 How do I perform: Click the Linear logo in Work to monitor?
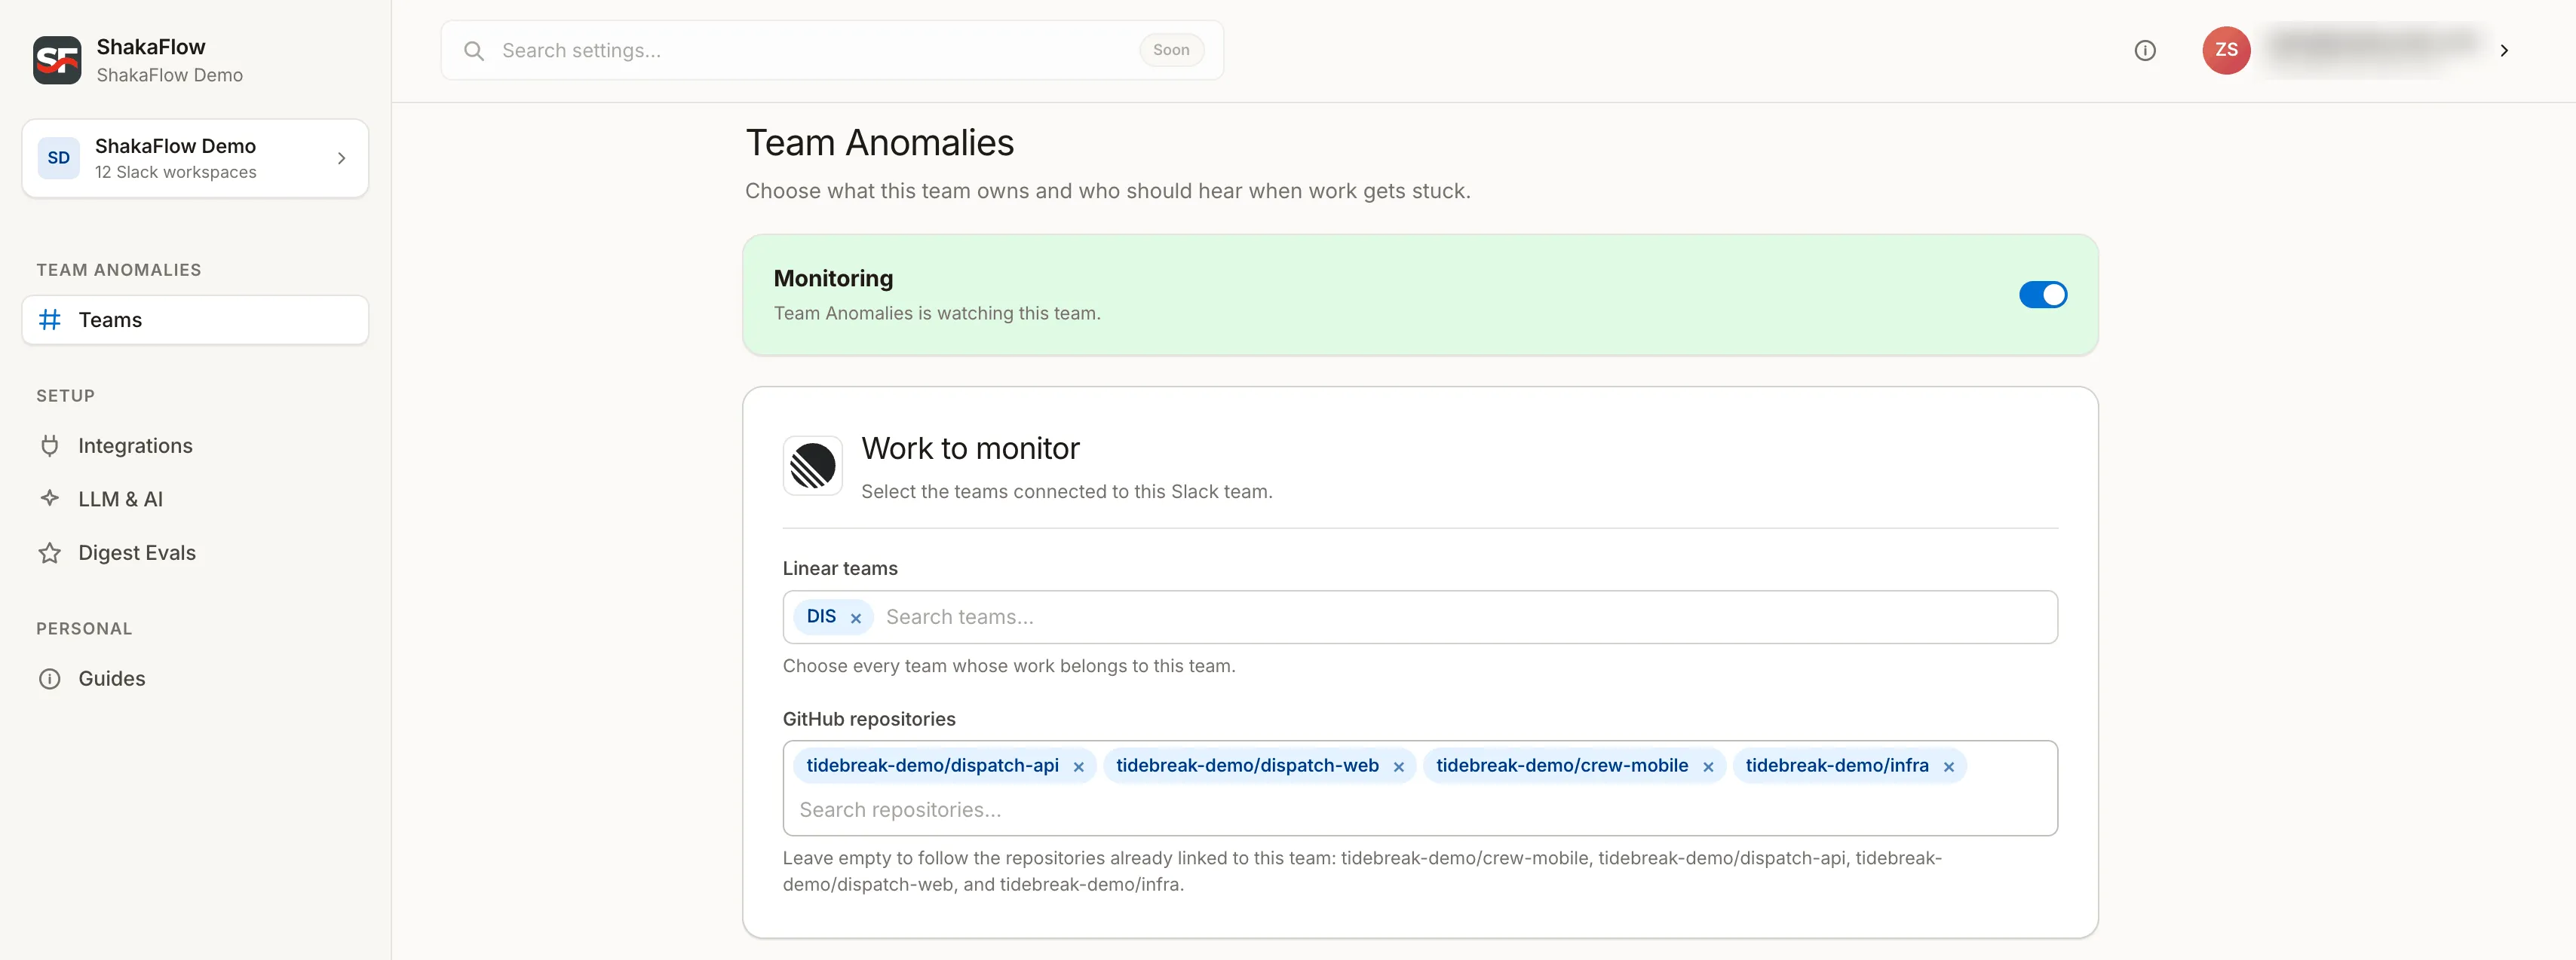coord(812,466)
